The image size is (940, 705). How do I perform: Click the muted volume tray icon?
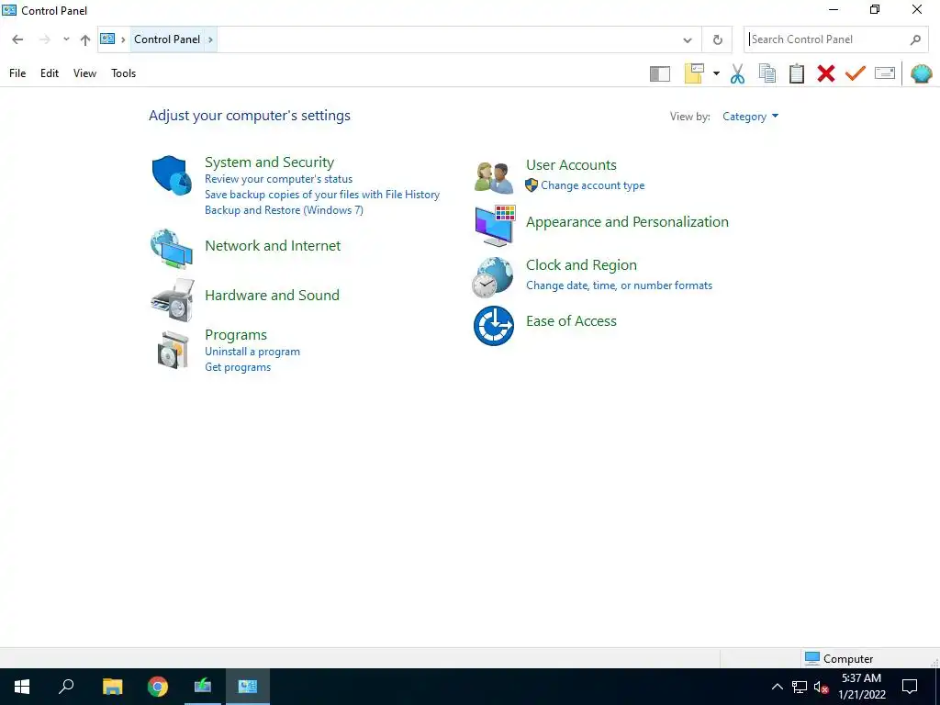point(822,687)
